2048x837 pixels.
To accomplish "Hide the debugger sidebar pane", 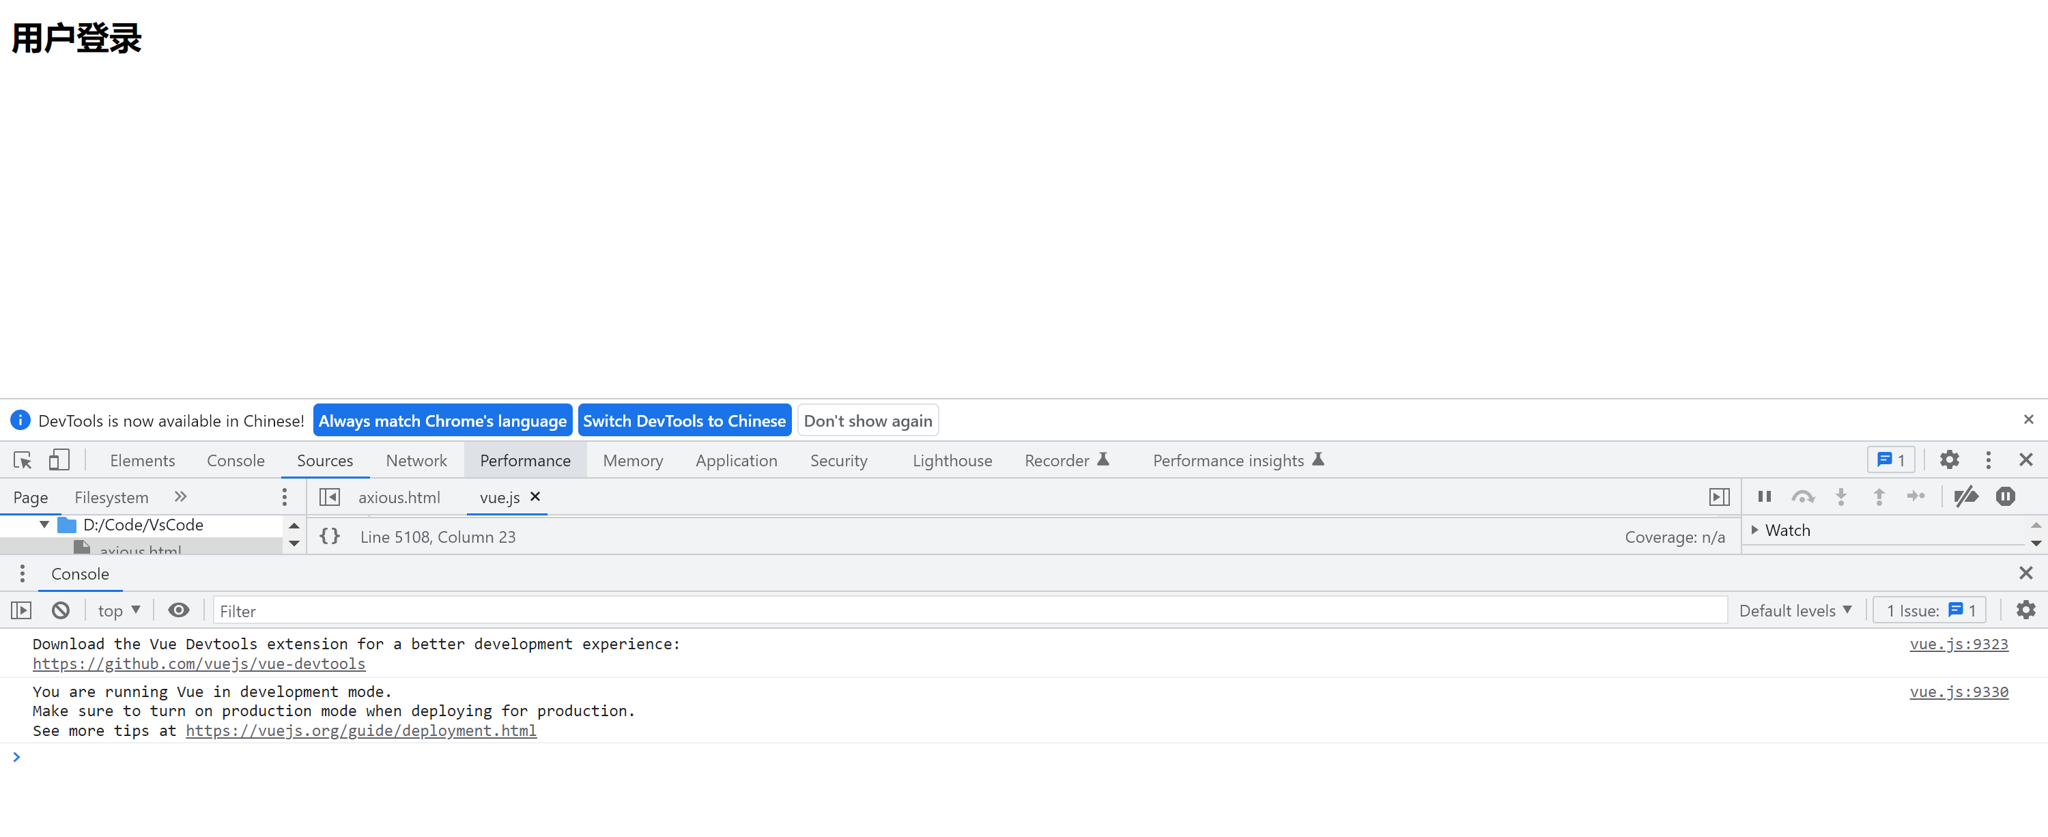I will click(1719, 497).
